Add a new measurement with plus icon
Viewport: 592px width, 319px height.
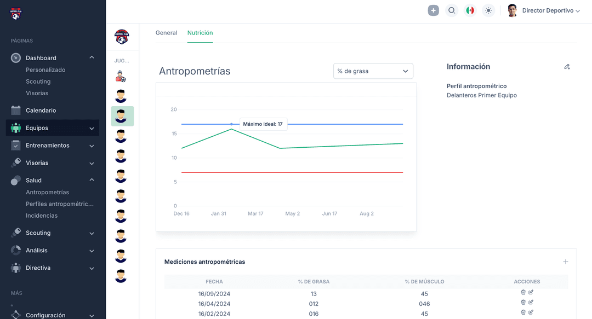[x=566, y=262]
